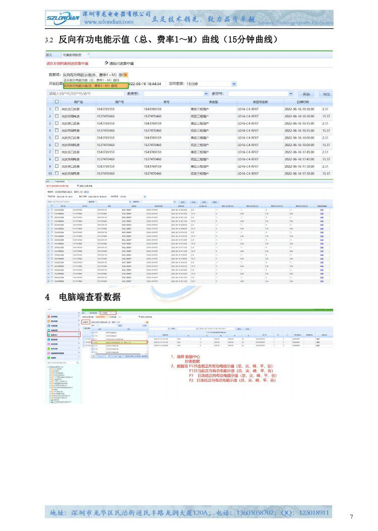Sort by the 用户名 column header
378x531 pixels.
click(x=78, y=102)
